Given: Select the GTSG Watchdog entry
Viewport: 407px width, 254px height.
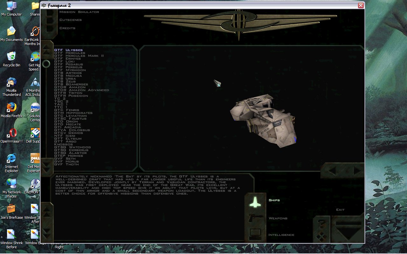Looking at the screenshot, I should [72, 147].
